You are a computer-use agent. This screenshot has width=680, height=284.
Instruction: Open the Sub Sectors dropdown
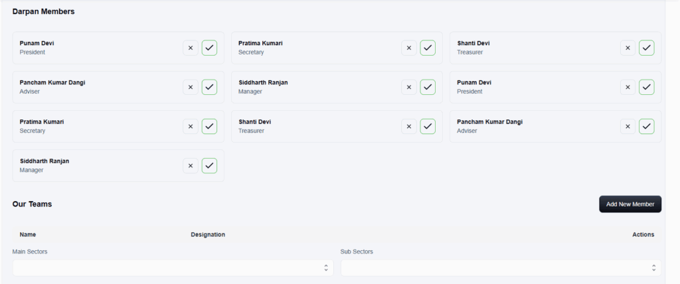501,268
